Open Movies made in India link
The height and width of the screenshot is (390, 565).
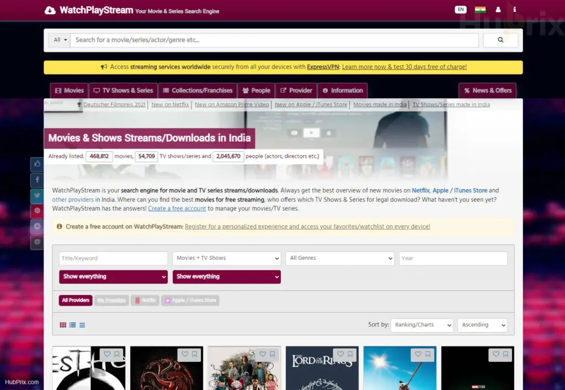(x=380, y=104)
